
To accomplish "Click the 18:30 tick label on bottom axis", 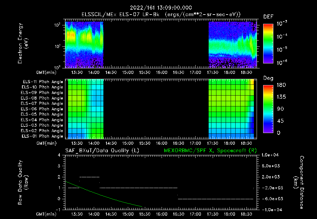I will [246, 214].
